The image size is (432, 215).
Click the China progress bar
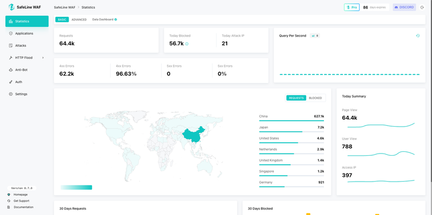[x=292, y=121]
